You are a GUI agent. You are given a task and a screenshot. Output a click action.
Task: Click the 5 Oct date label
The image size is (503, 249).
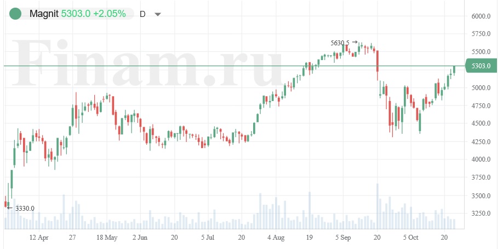[410, 238]
